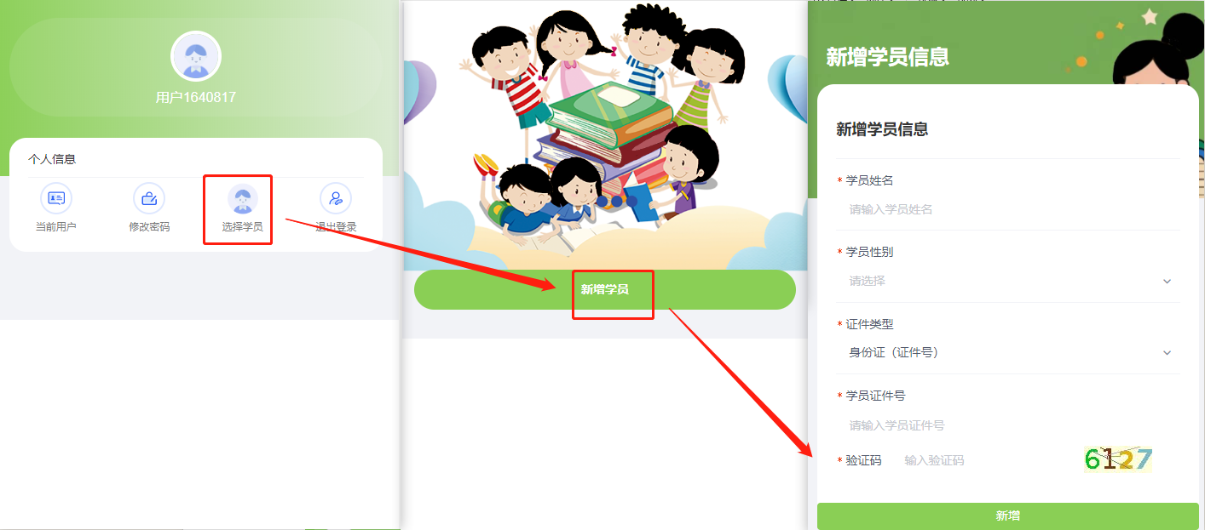This screenshot has width=1205, height=530.
Task: Expand the 学员性别 dropdown arrow
Action: tap(1168, 282)
